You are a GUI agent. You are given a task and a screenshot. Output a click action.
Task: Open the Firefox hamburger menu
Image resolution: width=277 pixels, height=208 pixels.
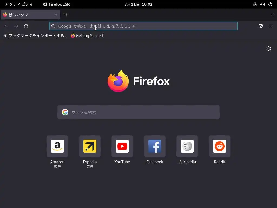tap(271, 26)
